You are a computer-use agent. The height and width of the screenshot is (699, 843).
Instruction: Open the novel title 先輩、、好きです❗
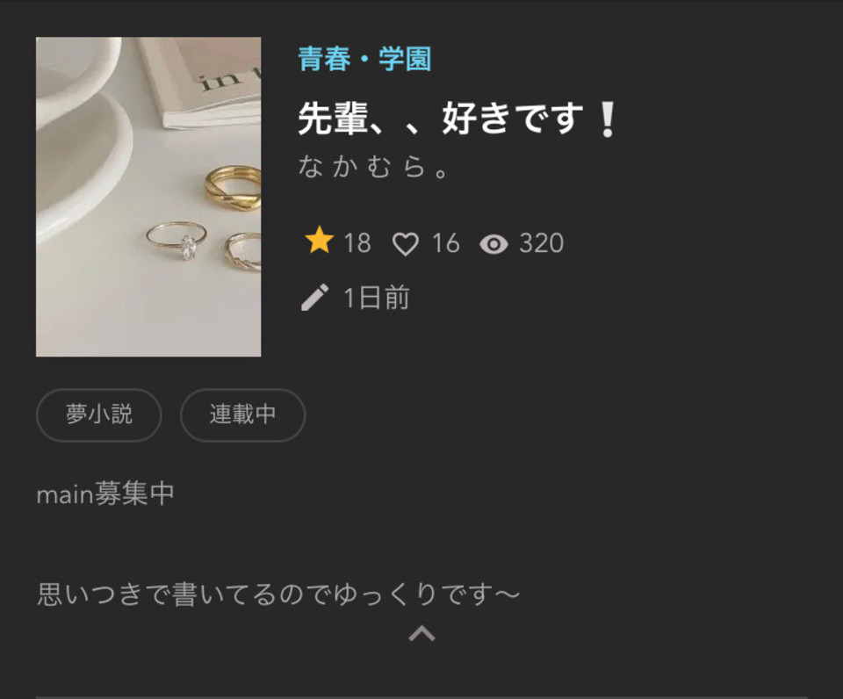point(458,119)
